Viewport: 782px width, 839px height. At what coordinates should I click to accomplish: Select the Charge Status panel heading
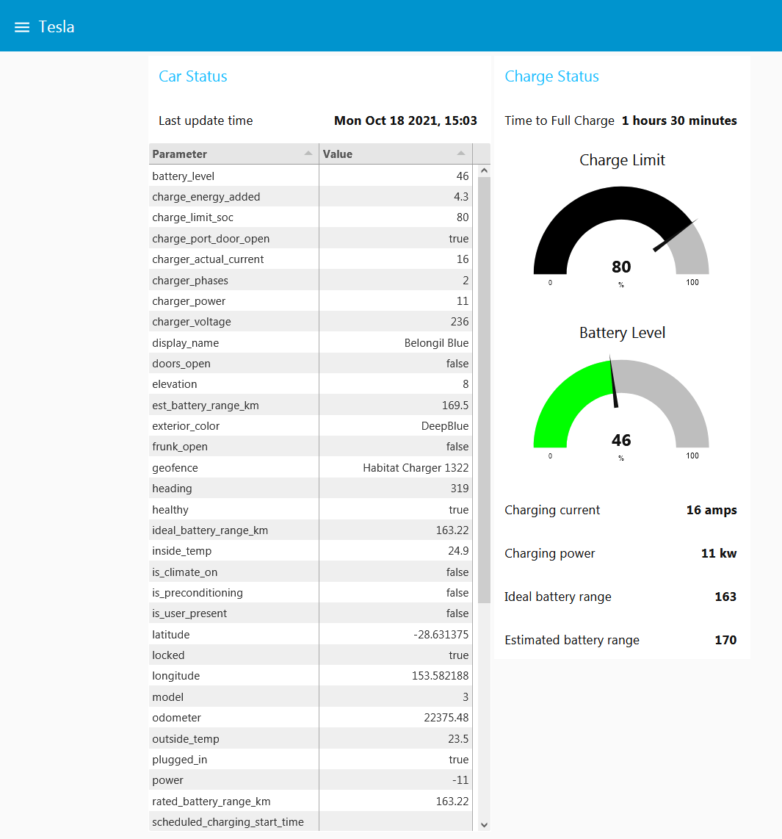[x=551, y=76]
